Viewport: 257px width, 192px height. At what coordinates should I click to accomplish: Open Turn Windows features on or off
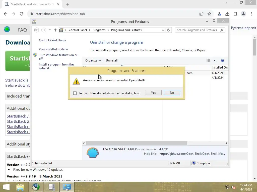coord(58,57)
